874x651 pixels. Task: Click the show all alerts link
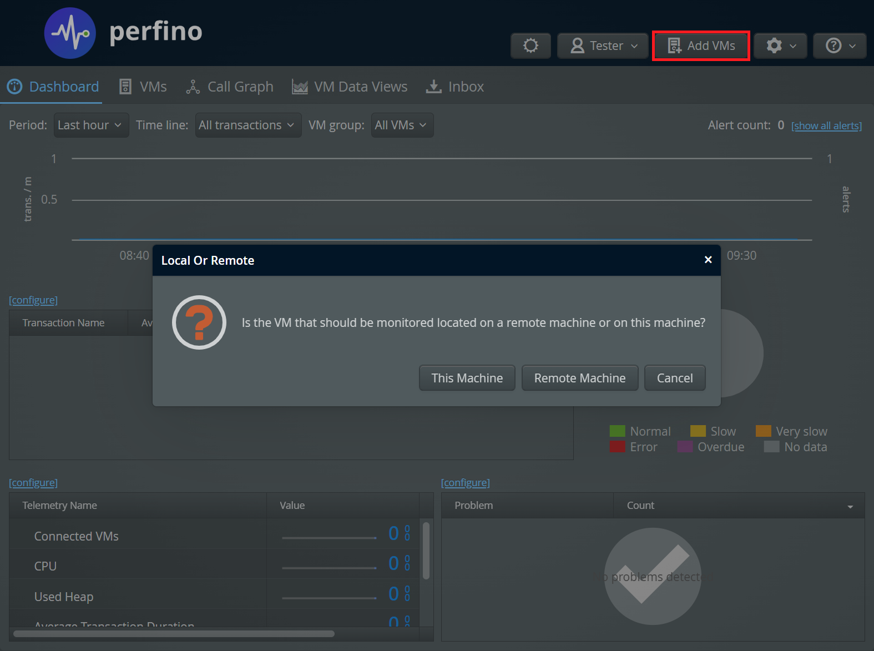pos(826,126)
